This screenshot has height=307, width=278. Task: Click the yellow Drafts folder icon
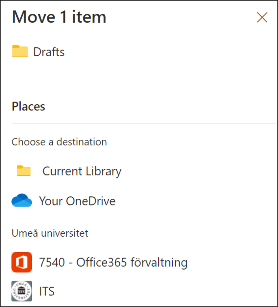coord(20,51)
